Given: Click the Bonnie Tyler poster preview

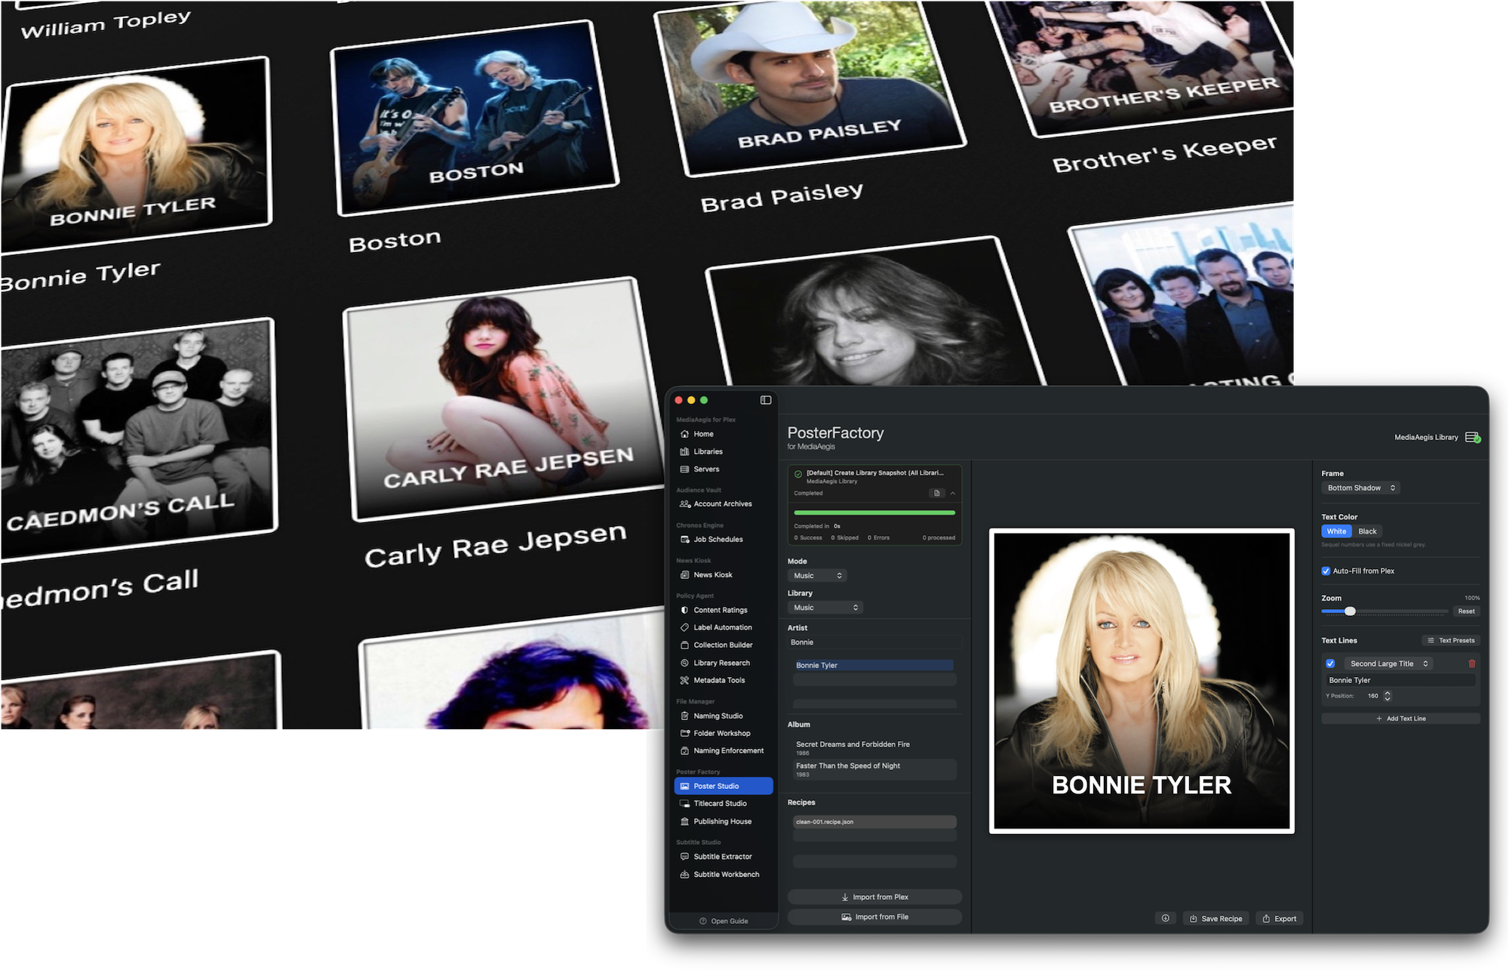Looking at the screenshot, I should pos(1142,682).
